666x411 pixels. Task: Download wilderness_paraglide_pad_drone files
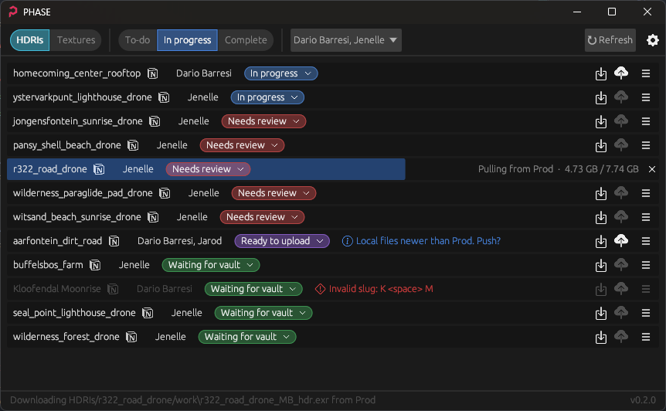(x=600, y=193)
